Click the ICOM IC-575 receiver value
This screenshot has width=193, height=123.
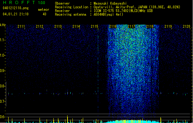[x=123, y=11]
